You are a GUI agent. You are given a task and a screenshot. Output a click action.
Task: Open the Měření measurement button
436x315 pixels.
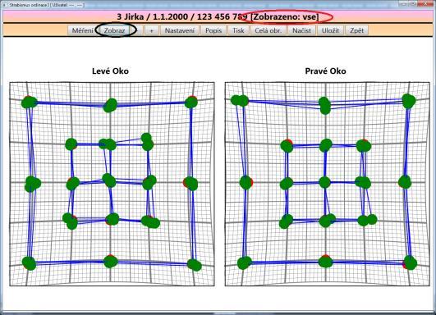click(82, 30)
